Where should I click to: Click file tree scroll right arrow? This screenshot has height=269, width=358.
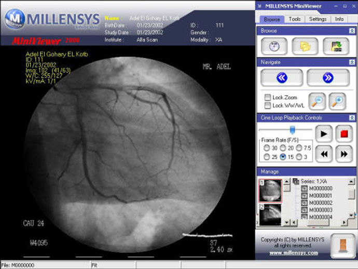tap(345, 222)
